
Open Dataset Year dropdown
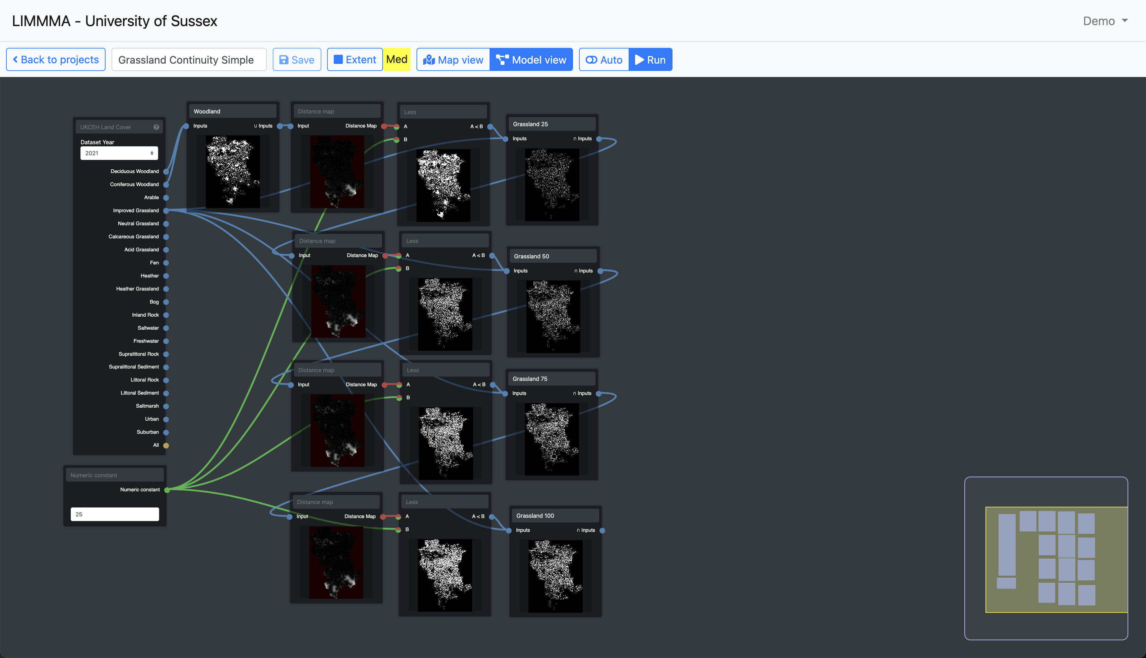tap(119, 153)
